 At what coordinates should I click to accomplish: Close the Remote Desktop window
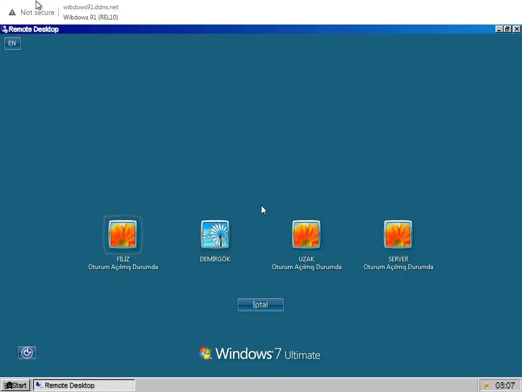[516, 29]
